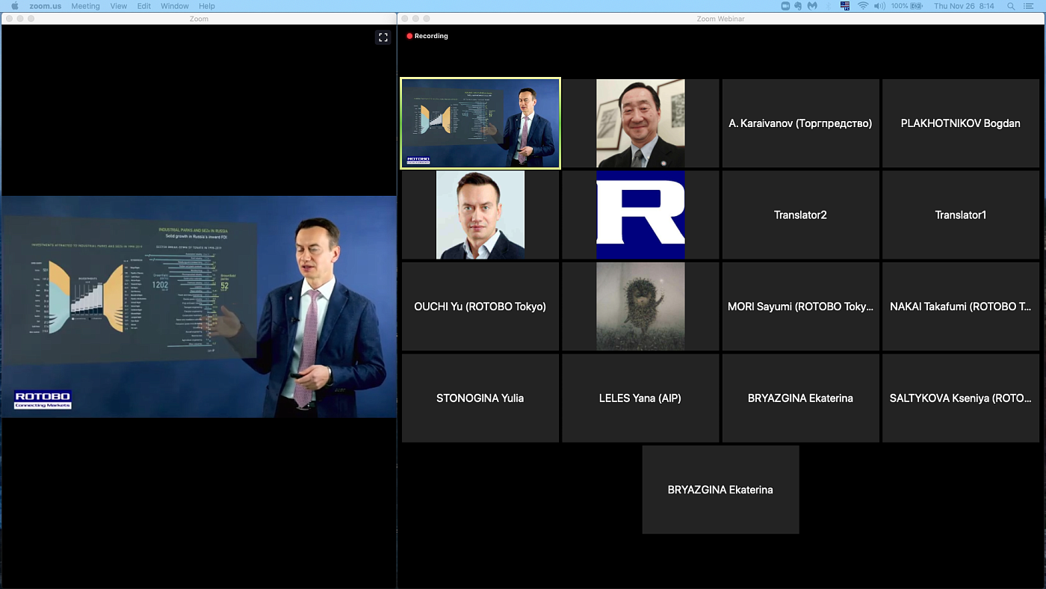Click the Malwarebytes menu bar icon
Viewport: 1046px width, 589px height.
pyautogui.click(x=811, y=6)
